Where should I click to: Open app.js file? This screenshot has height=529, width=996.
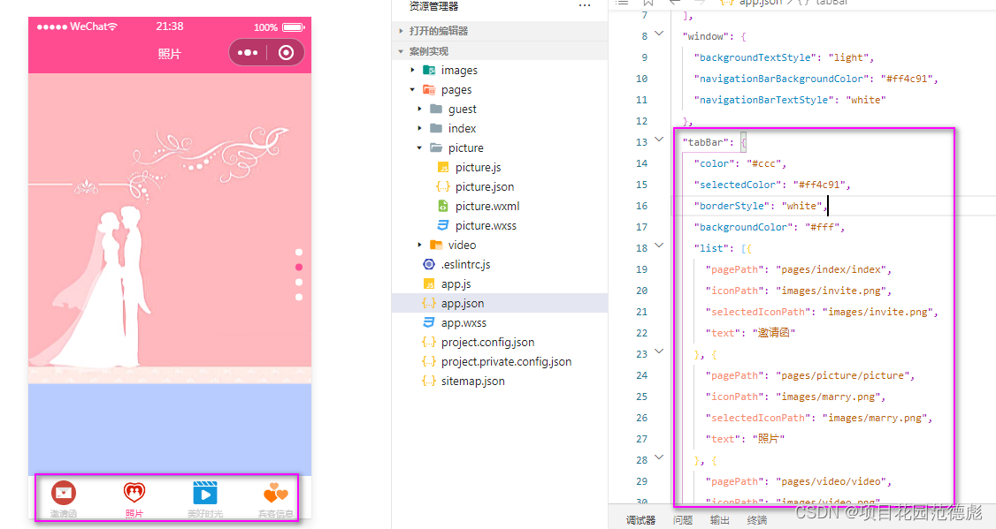[456, 284]
